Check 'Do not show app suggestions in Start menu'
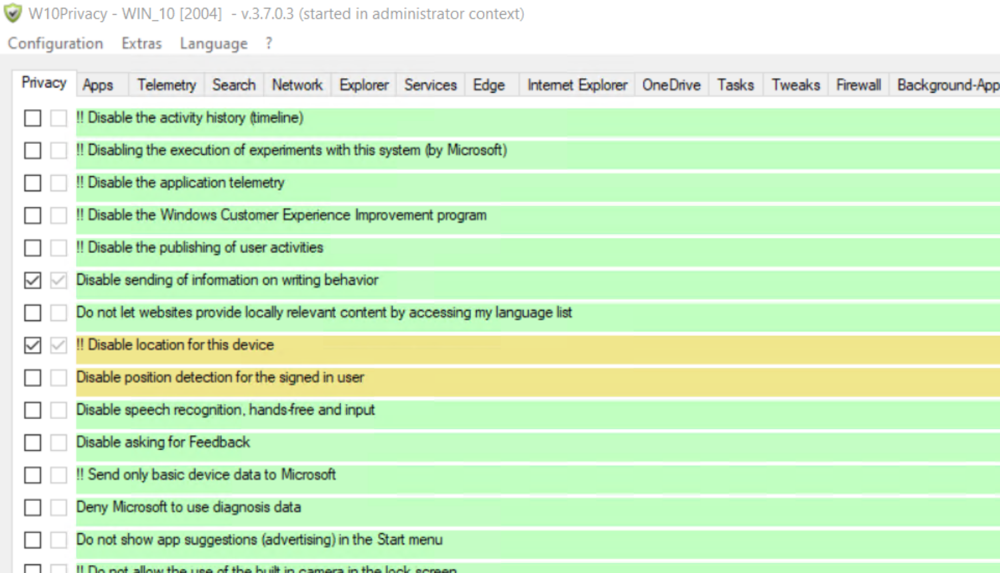This screenshot has height=573, width=1000. pos(32,540)
